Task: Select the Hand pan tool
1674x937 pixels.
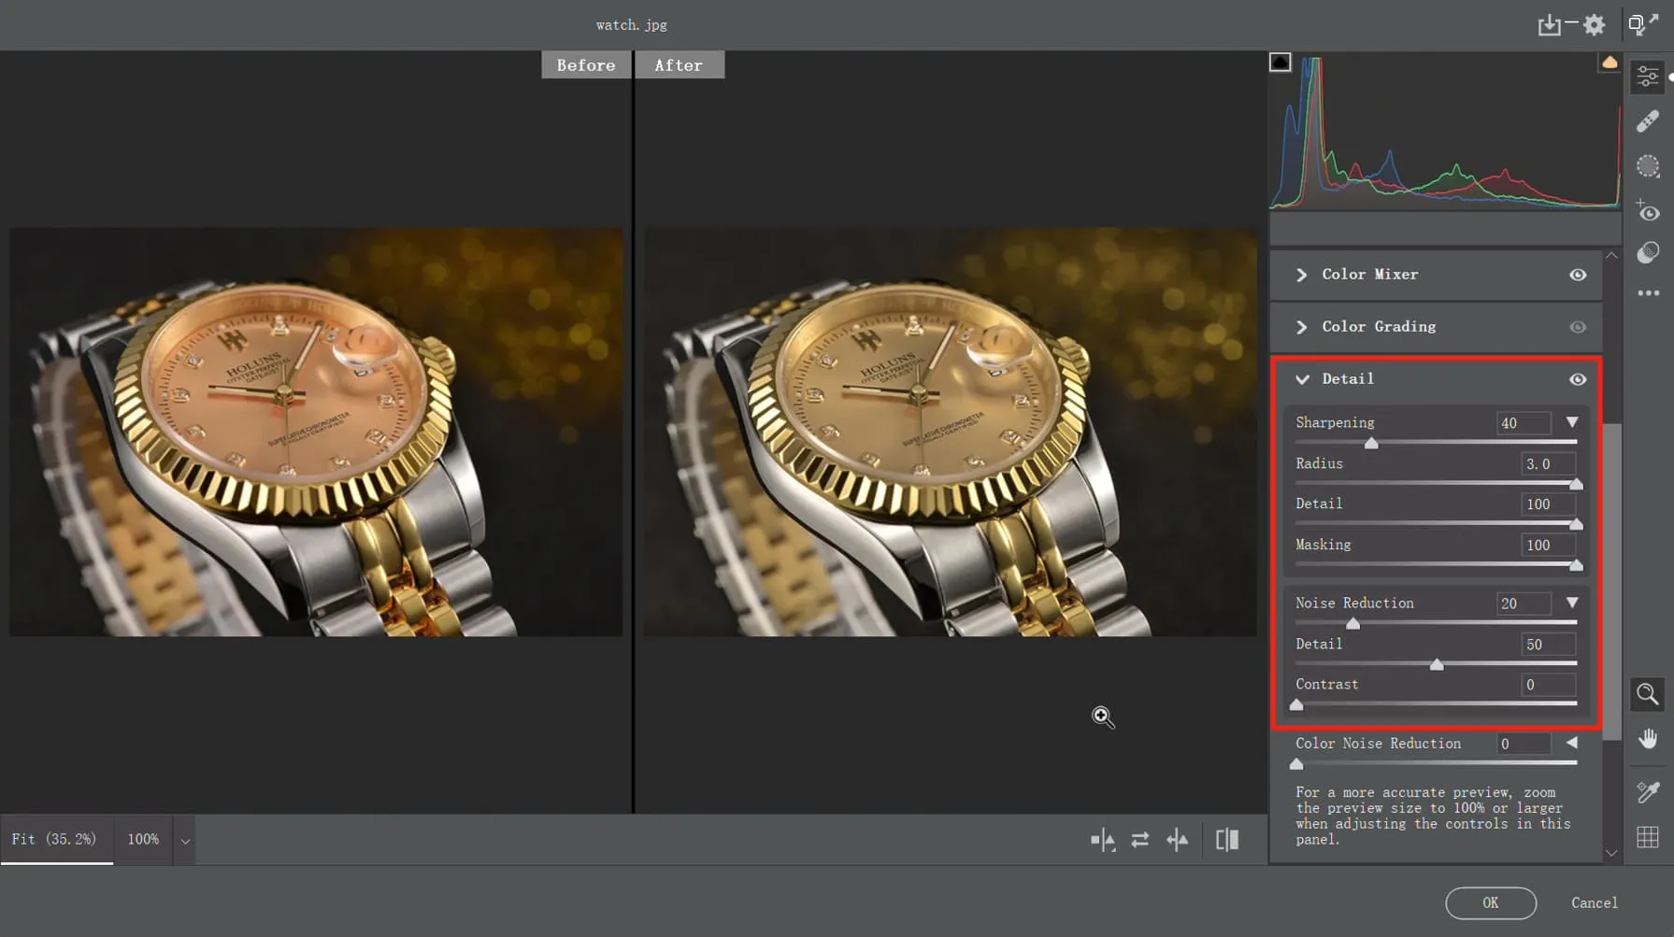Action: coord(1648,739)
